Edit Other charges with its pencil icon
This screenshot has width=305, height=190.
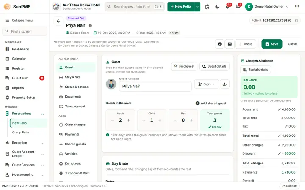point(279,145)
